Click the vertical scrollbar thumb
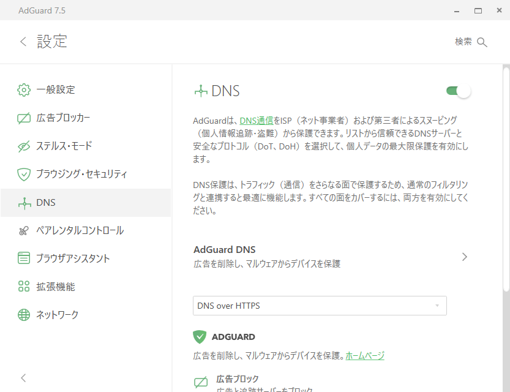This screenshot has width=510, height=392. tap(506, 179)
